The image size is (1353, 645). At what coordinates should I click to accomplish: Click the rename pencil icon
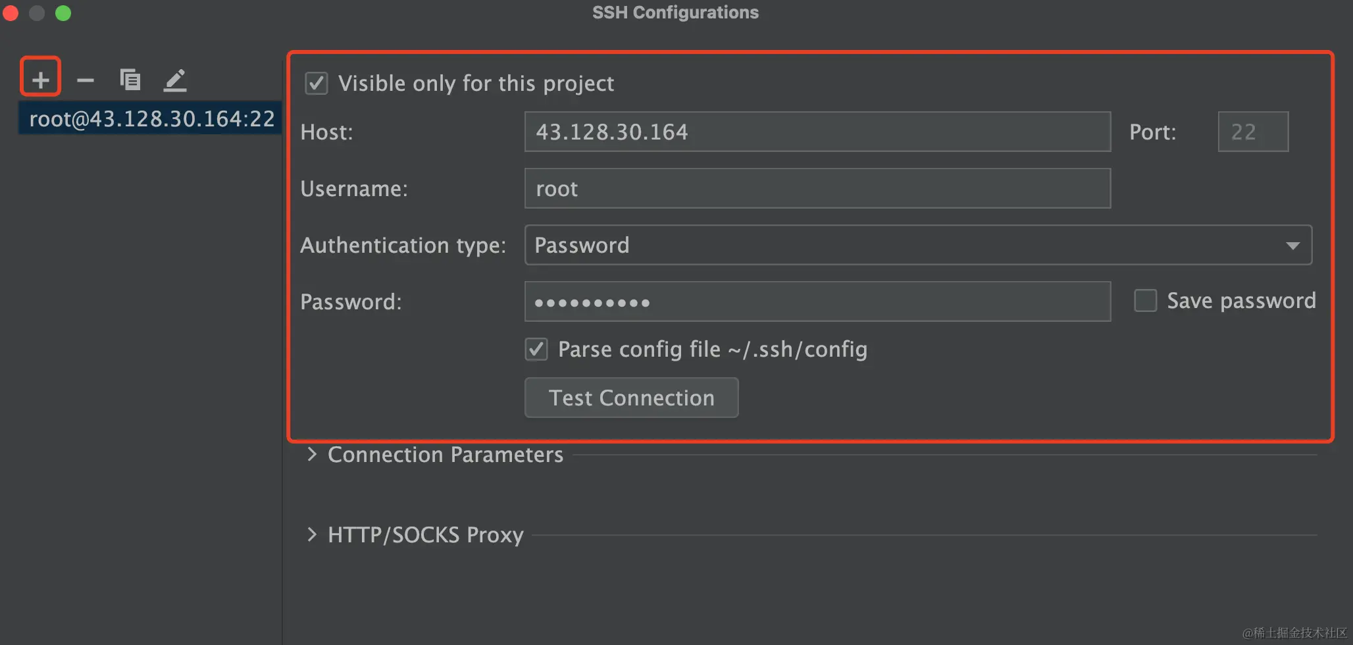pos(175,80)
